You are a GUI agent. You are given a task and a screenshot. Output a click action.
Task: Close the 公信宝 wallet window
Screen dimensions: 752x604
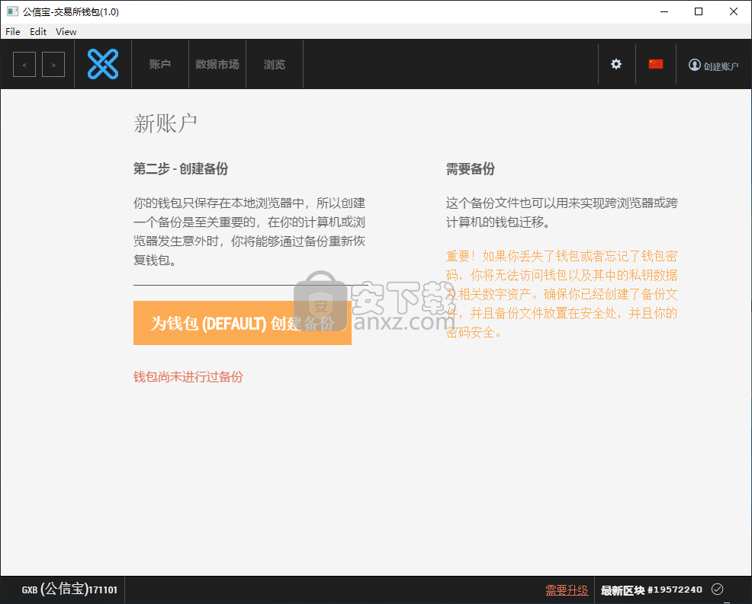coord(733,11)
